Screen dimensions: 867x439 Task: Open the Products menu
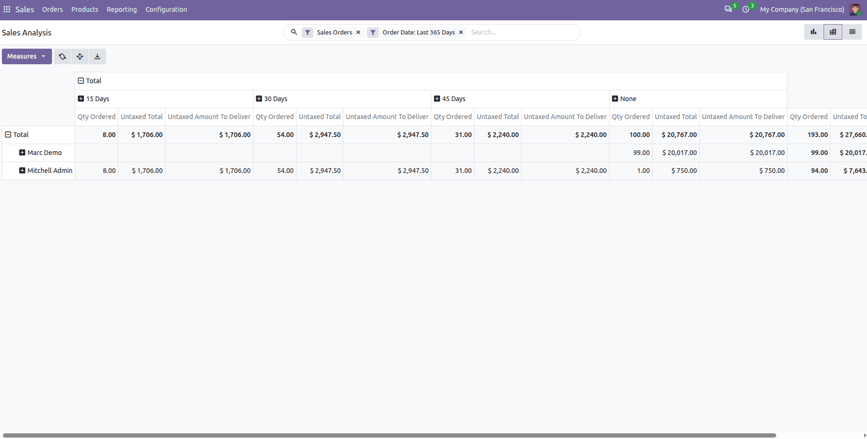click(x=85, y=9)
